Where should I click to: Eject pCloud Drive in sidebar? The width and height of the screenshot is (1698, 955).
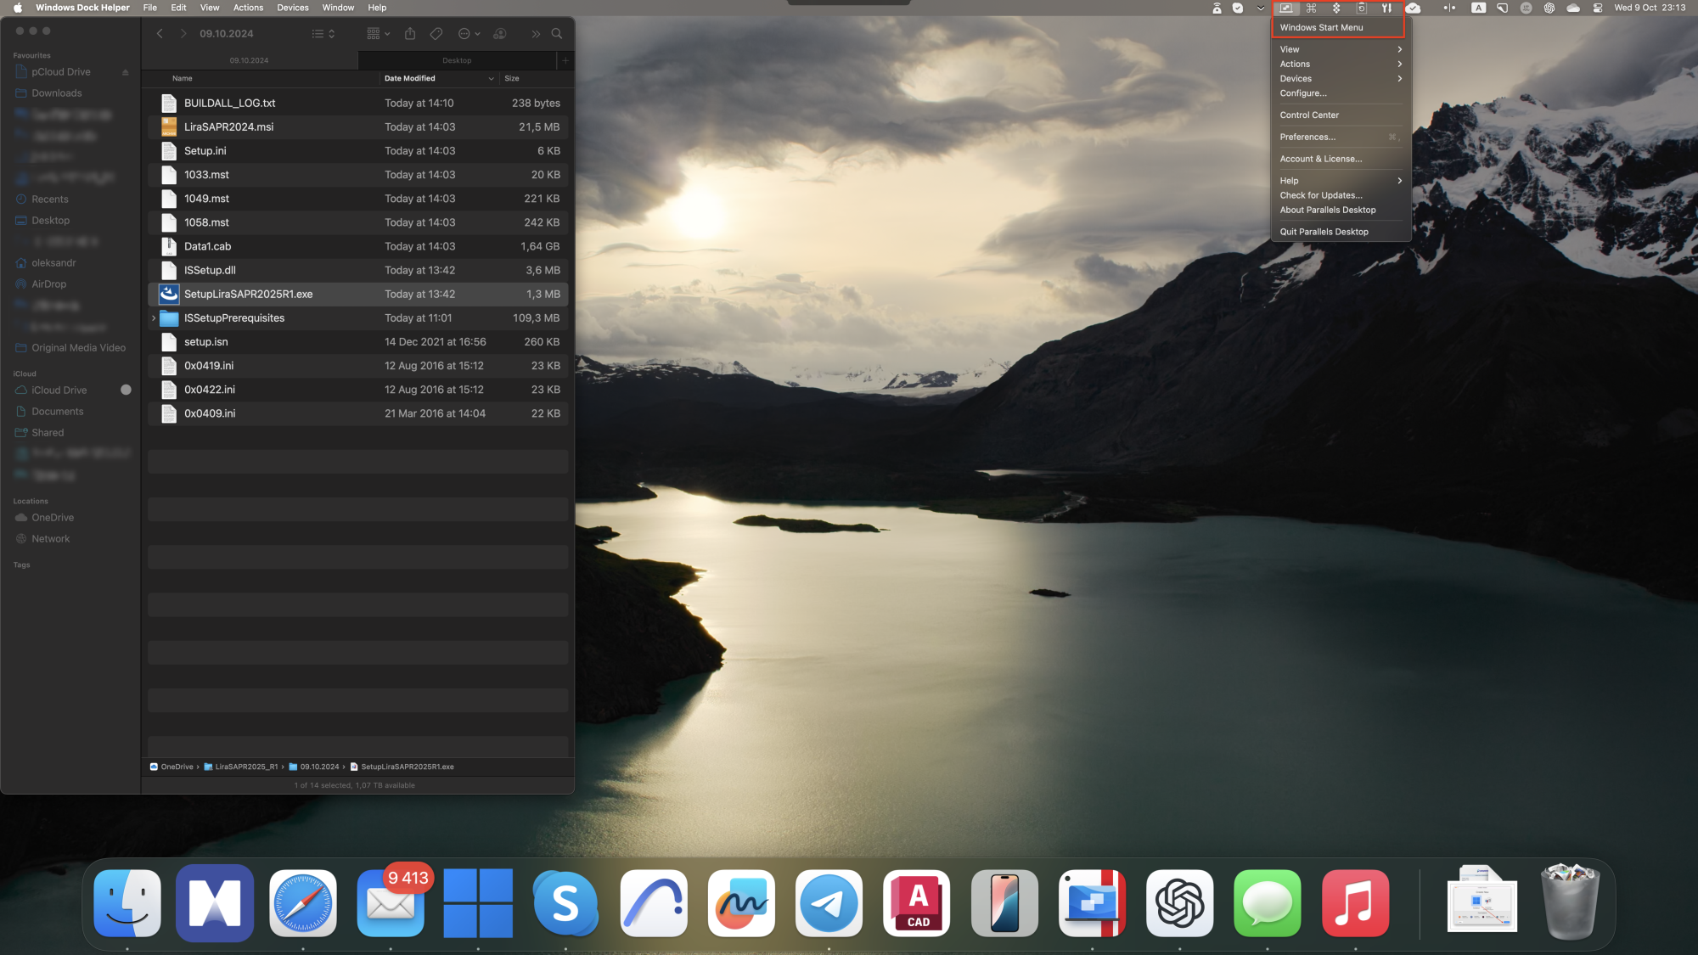(126, 72)
